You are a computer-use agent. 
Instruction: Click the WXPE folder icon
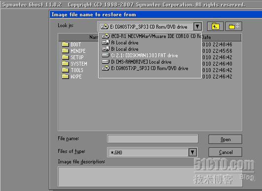coord(65,76)
